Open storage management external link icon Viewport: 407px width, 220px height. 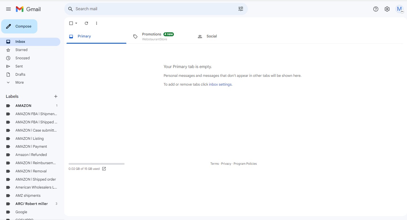point(104,169)
